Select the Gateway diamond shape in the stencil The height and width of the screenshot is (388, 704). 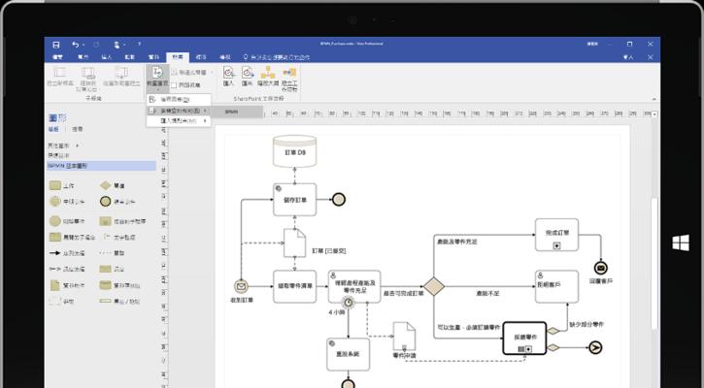(x=105, y=185)
